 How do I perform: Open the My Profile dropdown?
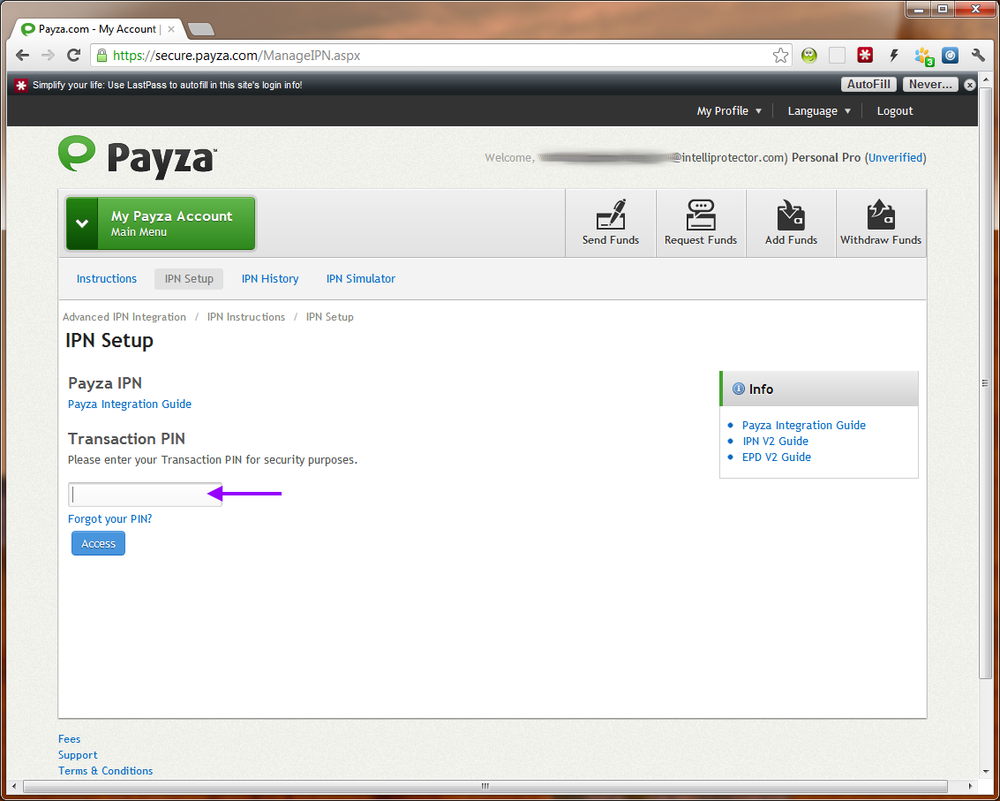729,111
